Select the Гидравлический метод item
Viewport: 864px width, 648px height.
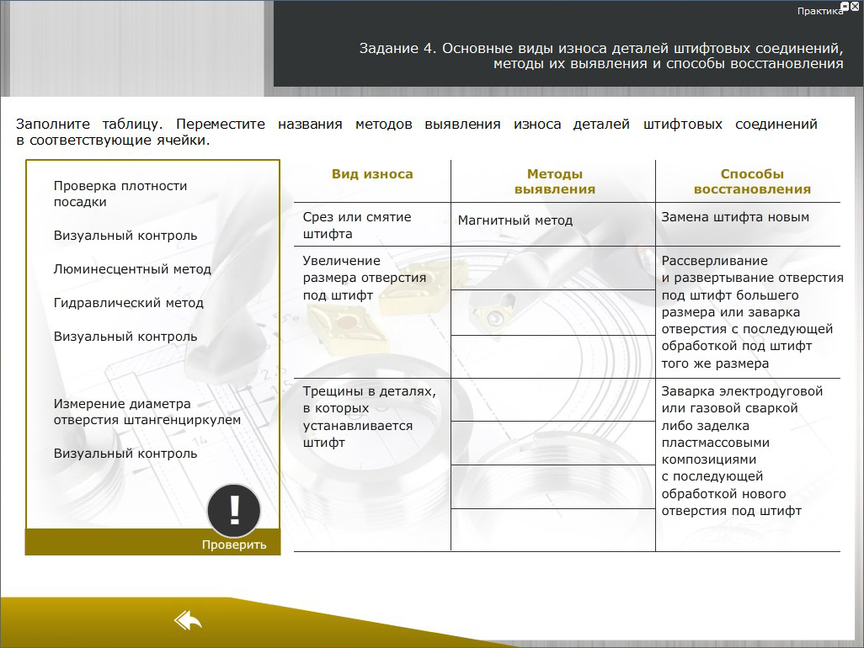click(129, 303)
